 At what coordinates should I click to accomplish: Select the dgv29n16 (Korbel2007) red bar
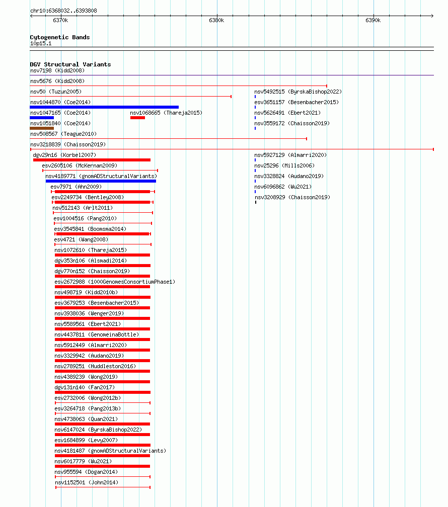pyautogui.click(x=92, y=160)
